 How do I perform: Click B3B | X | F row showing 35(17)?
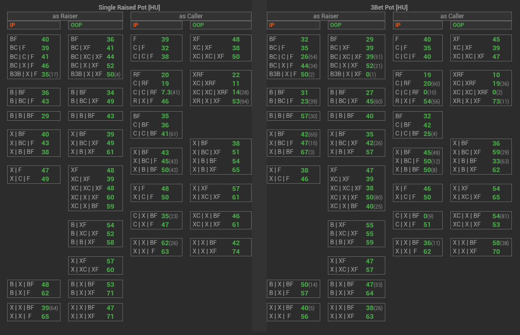click(34, 74)
